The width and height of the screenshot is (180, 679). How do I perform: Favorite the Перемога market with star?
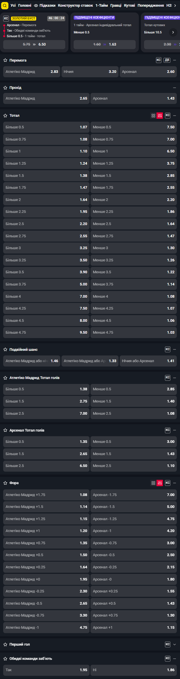coord(5,60)
